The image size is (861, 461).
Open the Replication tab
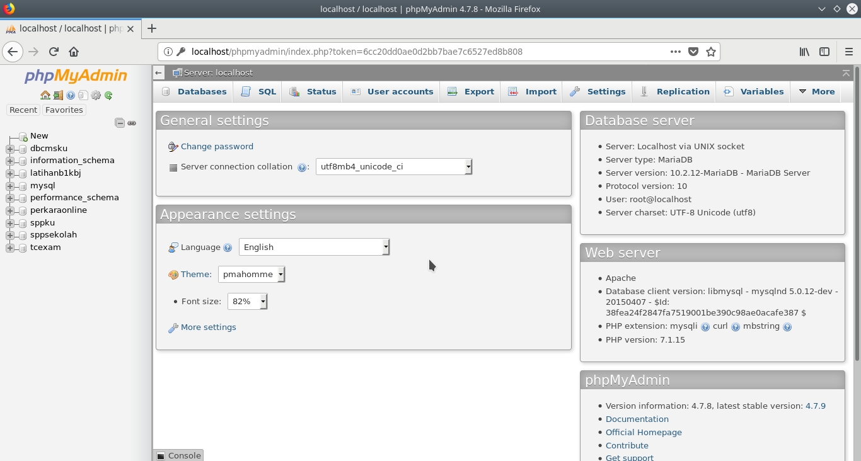click(674, 91)
